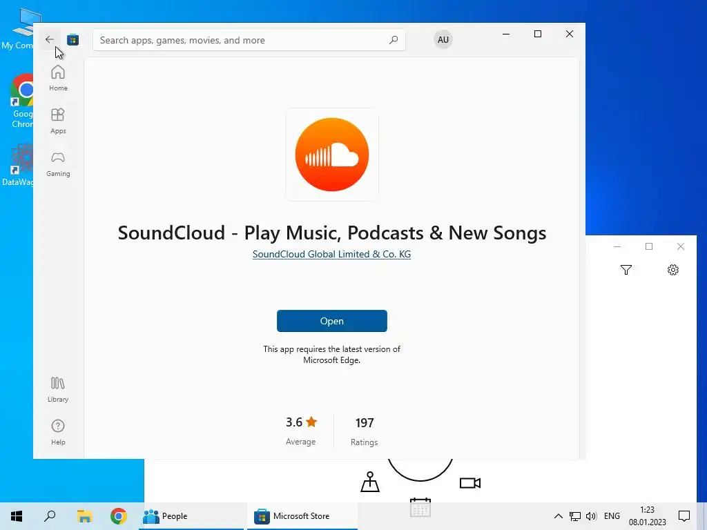Screen dimensions: 707x530
Task: Open File Explorer from the taskbar
Action: [x=84, y=516]
